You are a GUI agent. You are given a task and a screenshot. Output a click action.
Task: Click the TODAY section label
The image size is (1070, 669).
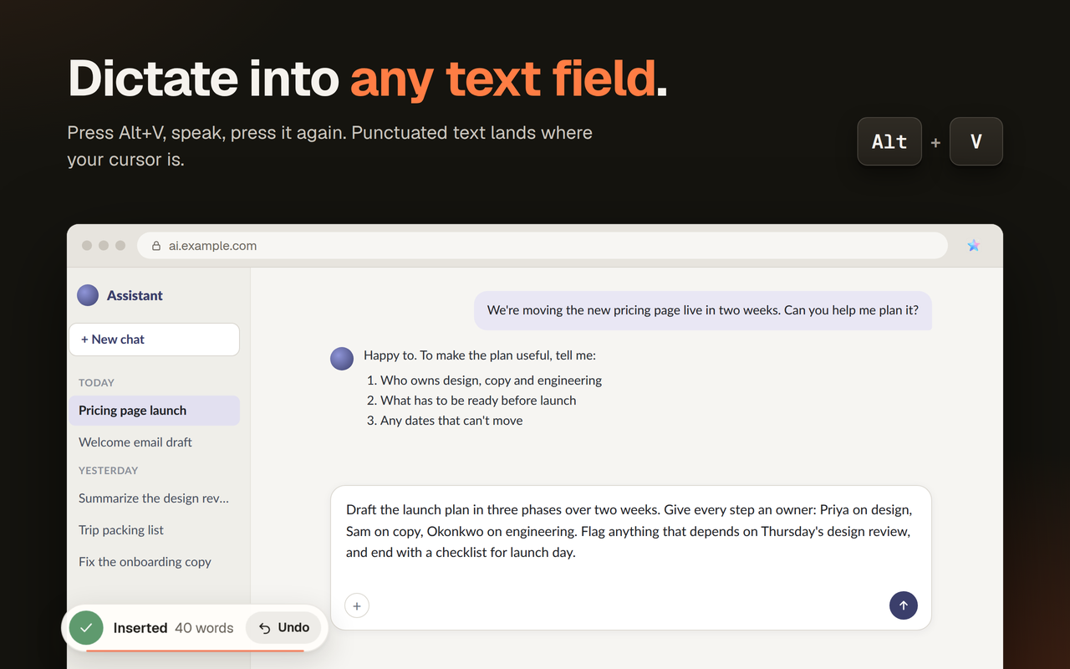tap(96, 383)
